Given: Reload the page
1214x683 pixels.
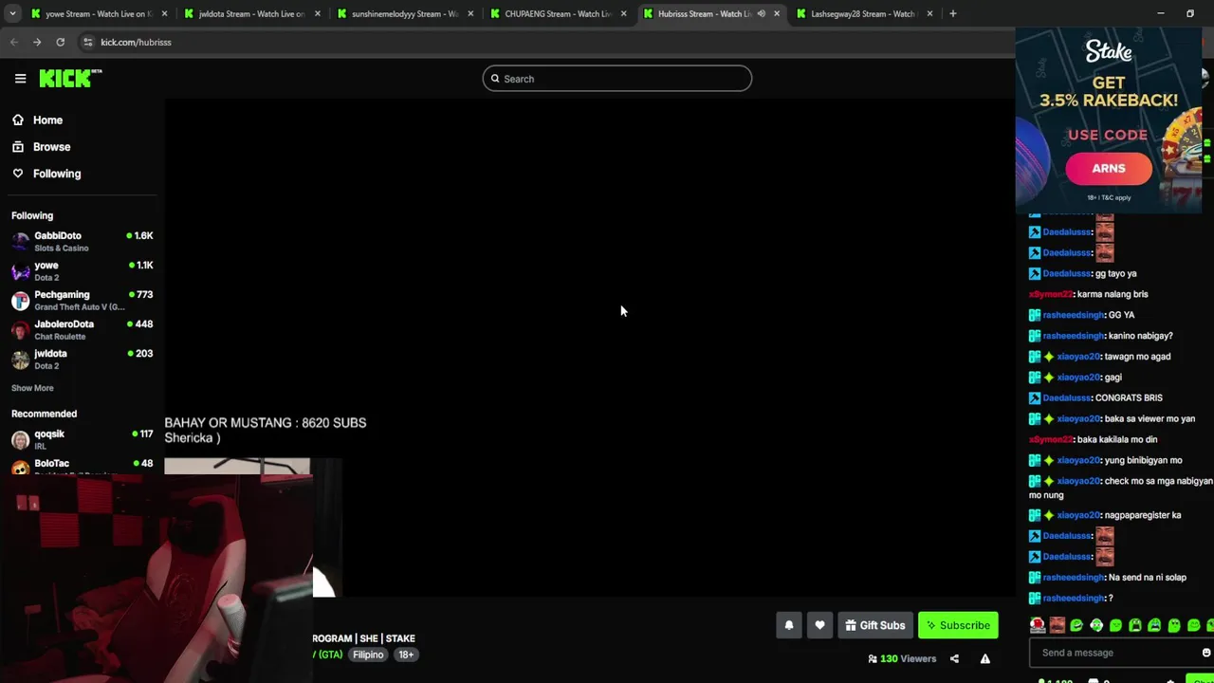Looking at the screenshot, I should (x=60, y=42).
